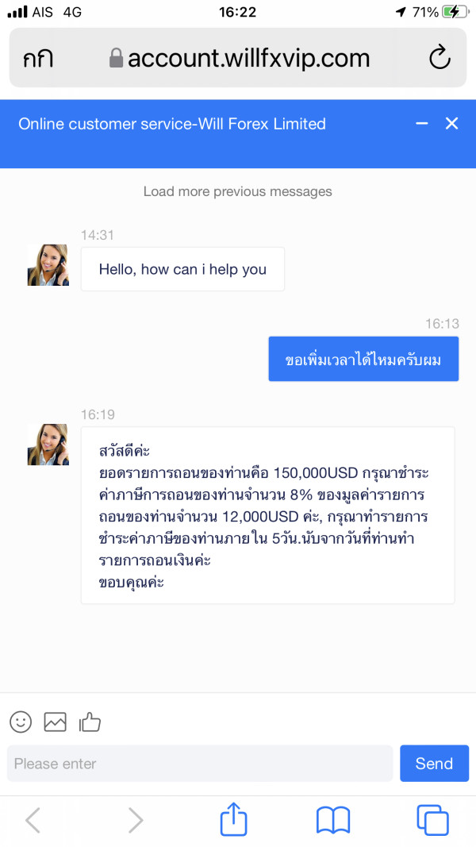The height and width of the screenshot is (847, 476).
Task: Open the emoji picker smiley icon
Action: tap(21, 722)
